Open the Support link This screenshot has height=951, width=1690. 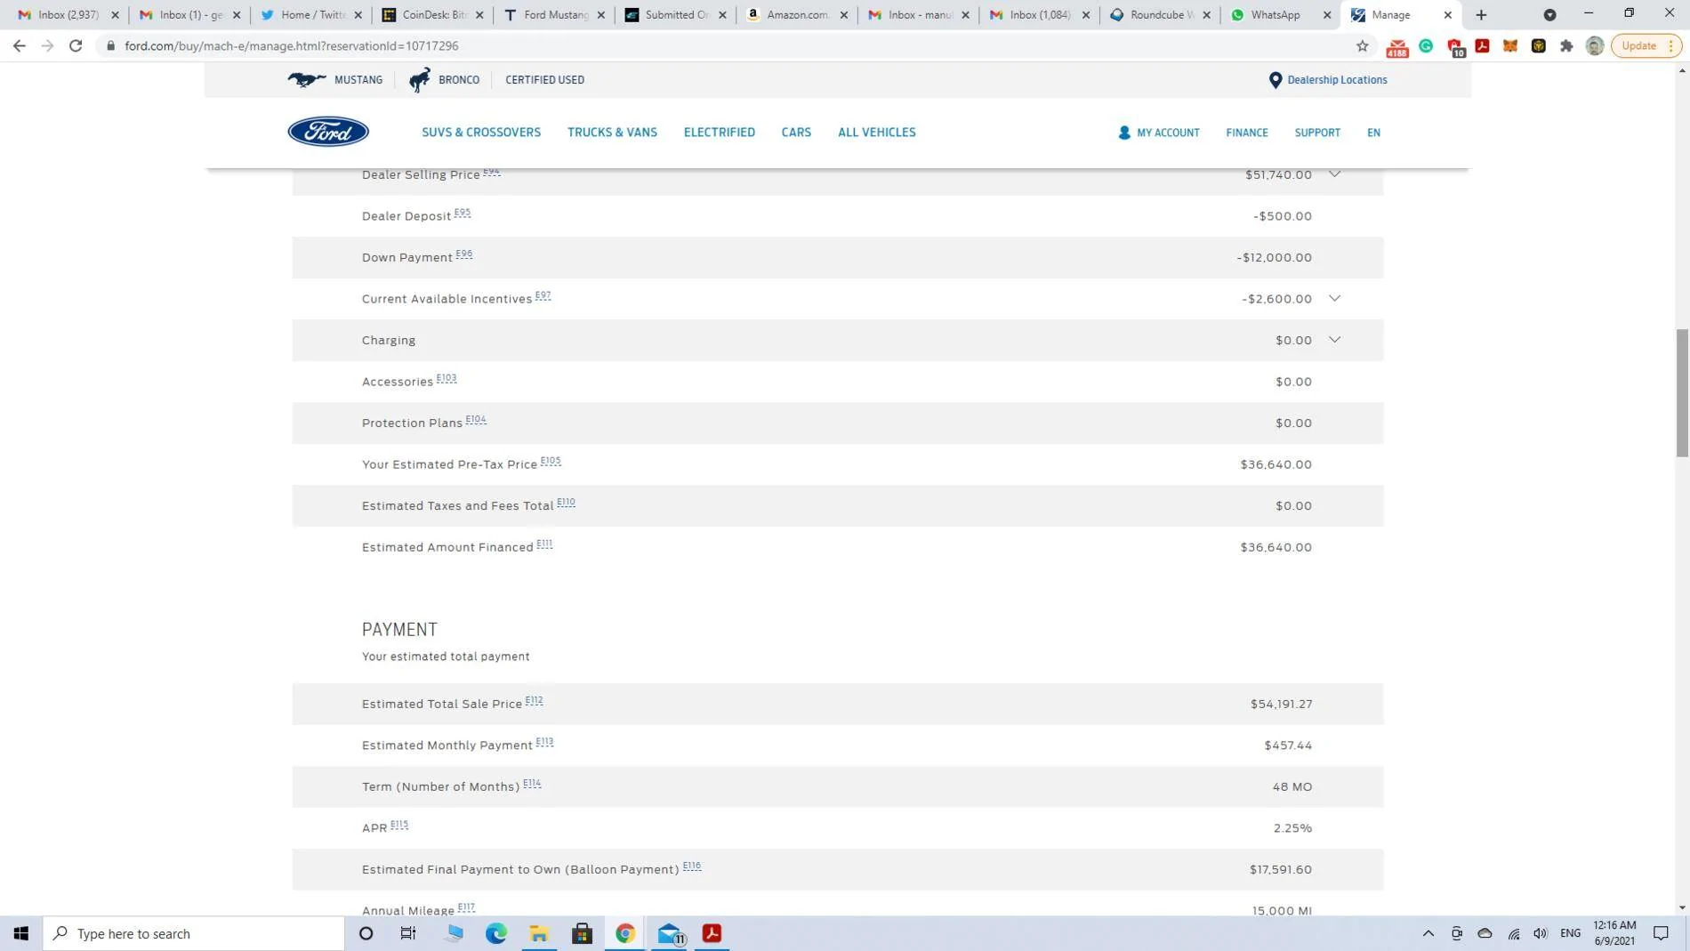tap(1316, 133)
